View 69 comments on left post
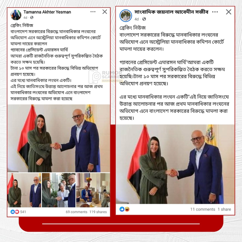The image size is (242, 242). tap(76, 212)
